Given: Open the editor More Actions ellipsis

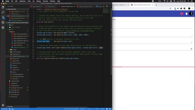Looking at the screenshot, I should 110,6.
